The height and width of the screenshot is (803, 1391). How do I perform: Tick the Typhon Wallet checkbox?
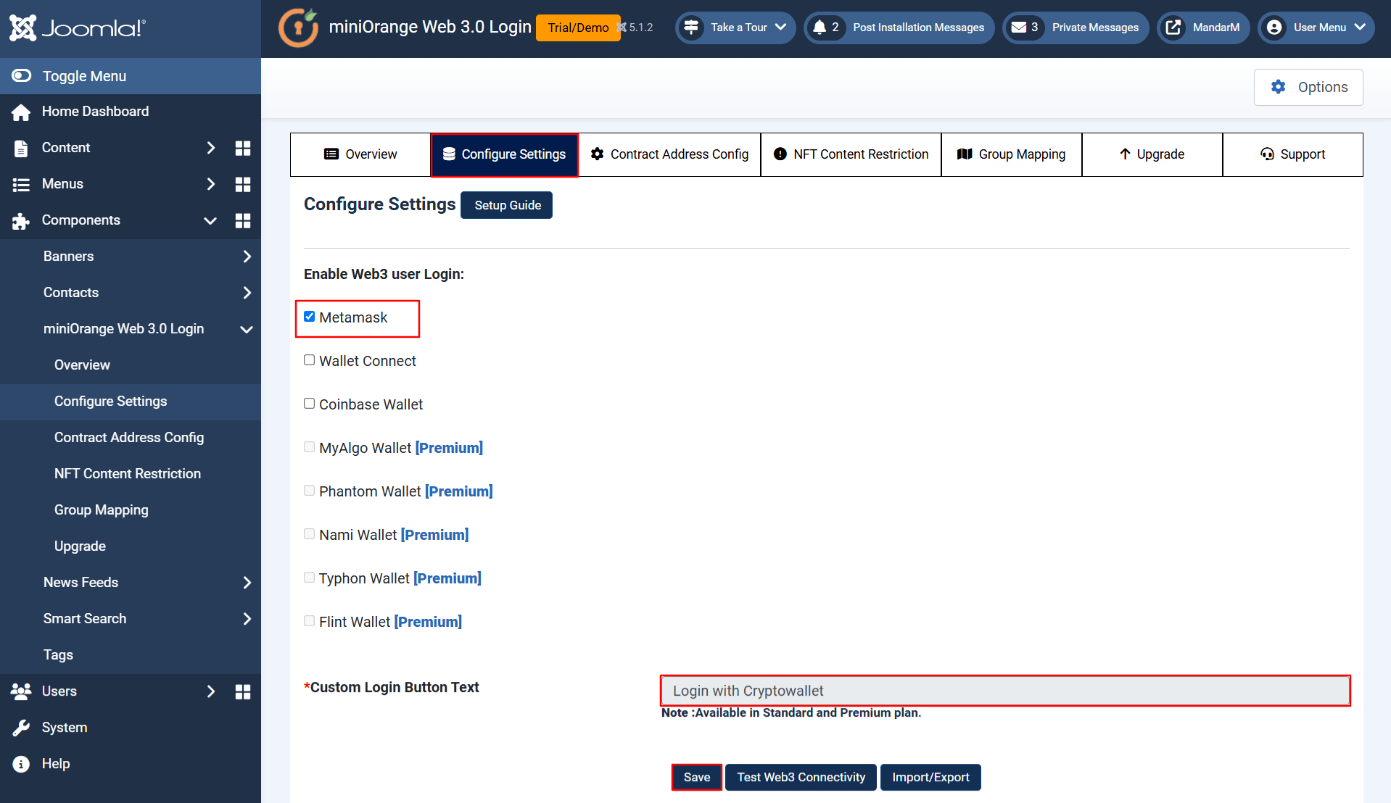coord(310,578)
